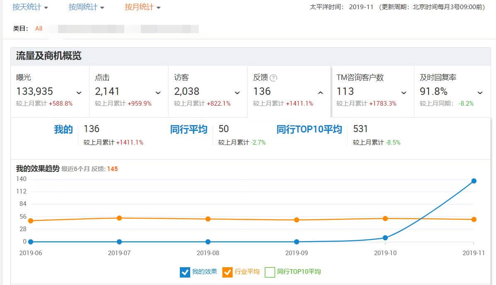This screenshot has width=496, height=285.
Task: Click the orange 2019-07 data point
Action: tap(119, 218)
